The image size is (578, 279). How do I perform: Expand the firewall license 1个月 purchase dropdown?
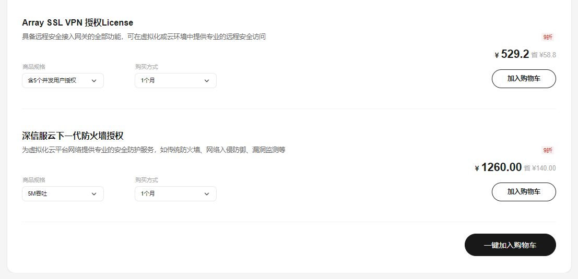tap(175, 193)
